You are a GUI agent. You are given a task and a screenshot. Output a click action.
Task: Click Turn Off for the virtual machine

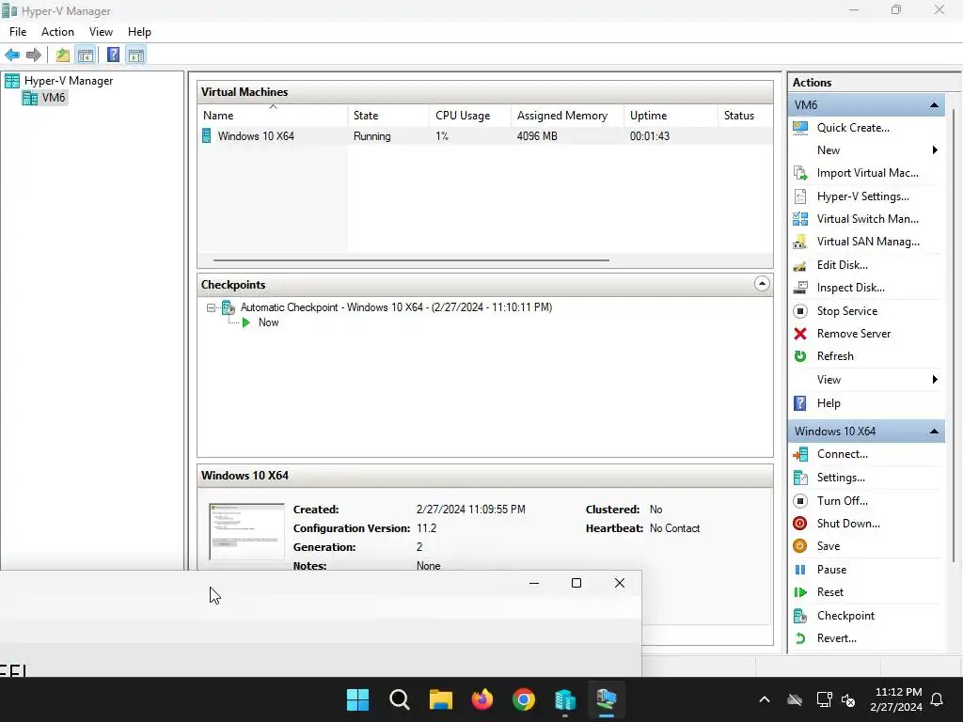tap(842, 501)
